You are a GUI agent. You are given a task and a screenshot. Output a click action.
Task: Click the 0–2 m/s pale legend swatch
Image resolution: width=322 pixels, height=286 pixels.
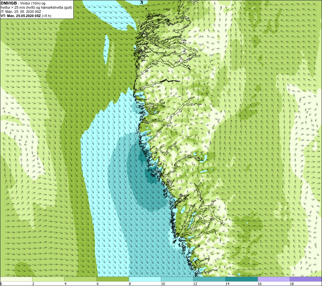click(16, 279)
